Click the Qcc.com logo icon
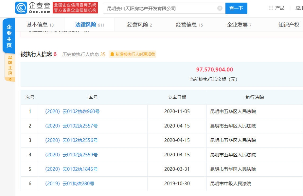This screenshot has height=196, width=303. [21, 8]
